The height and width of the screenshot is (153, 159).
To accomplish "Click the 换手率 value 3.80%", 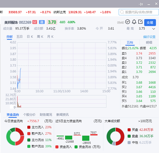I will (81, 29).
